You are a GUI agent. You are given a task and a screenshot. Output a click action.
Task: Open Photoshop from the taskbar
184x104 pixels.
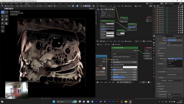[113, 102]
